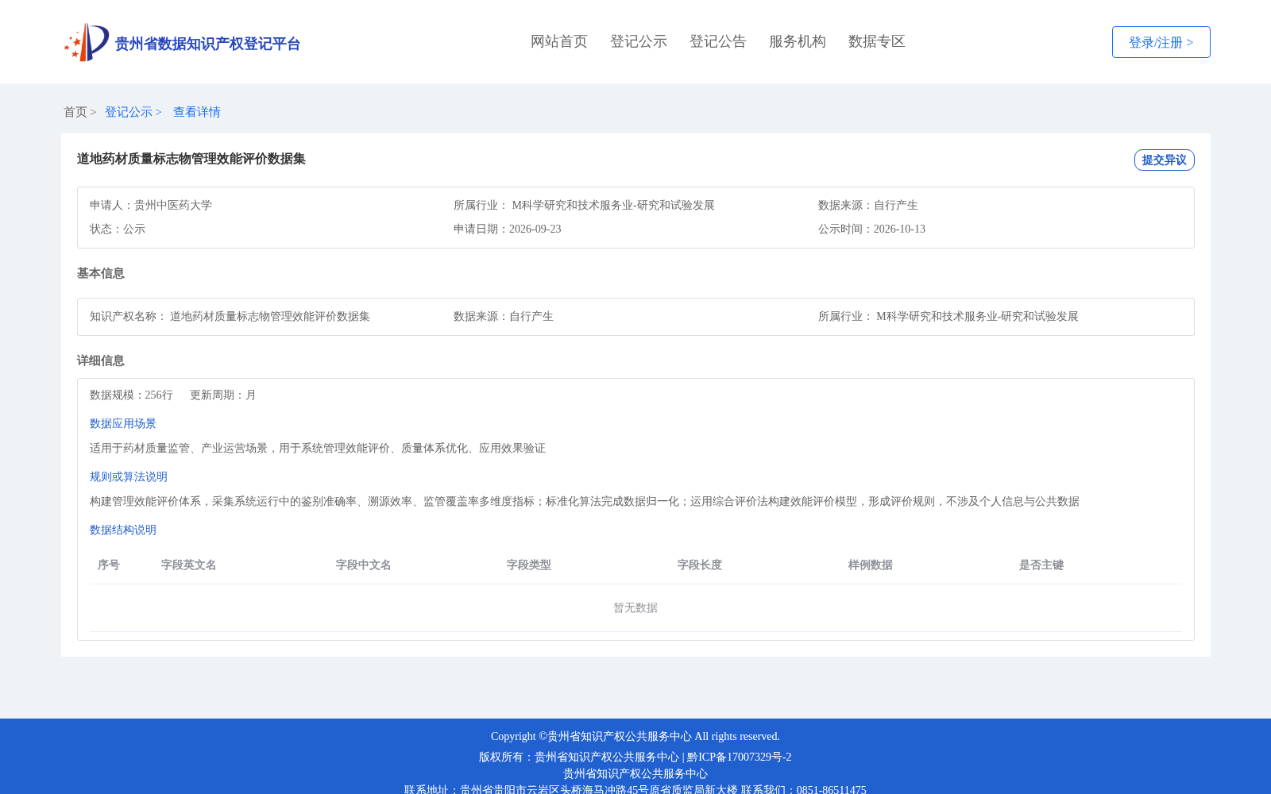Click the 数据应用场景 heading

123,423
